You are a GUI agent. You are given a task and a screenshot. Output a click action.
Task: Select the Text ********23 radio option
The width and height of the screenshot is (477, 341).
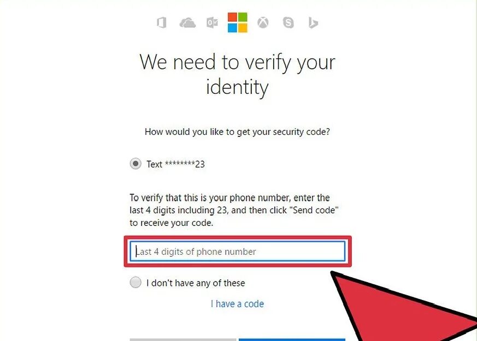tap(136, 164)
